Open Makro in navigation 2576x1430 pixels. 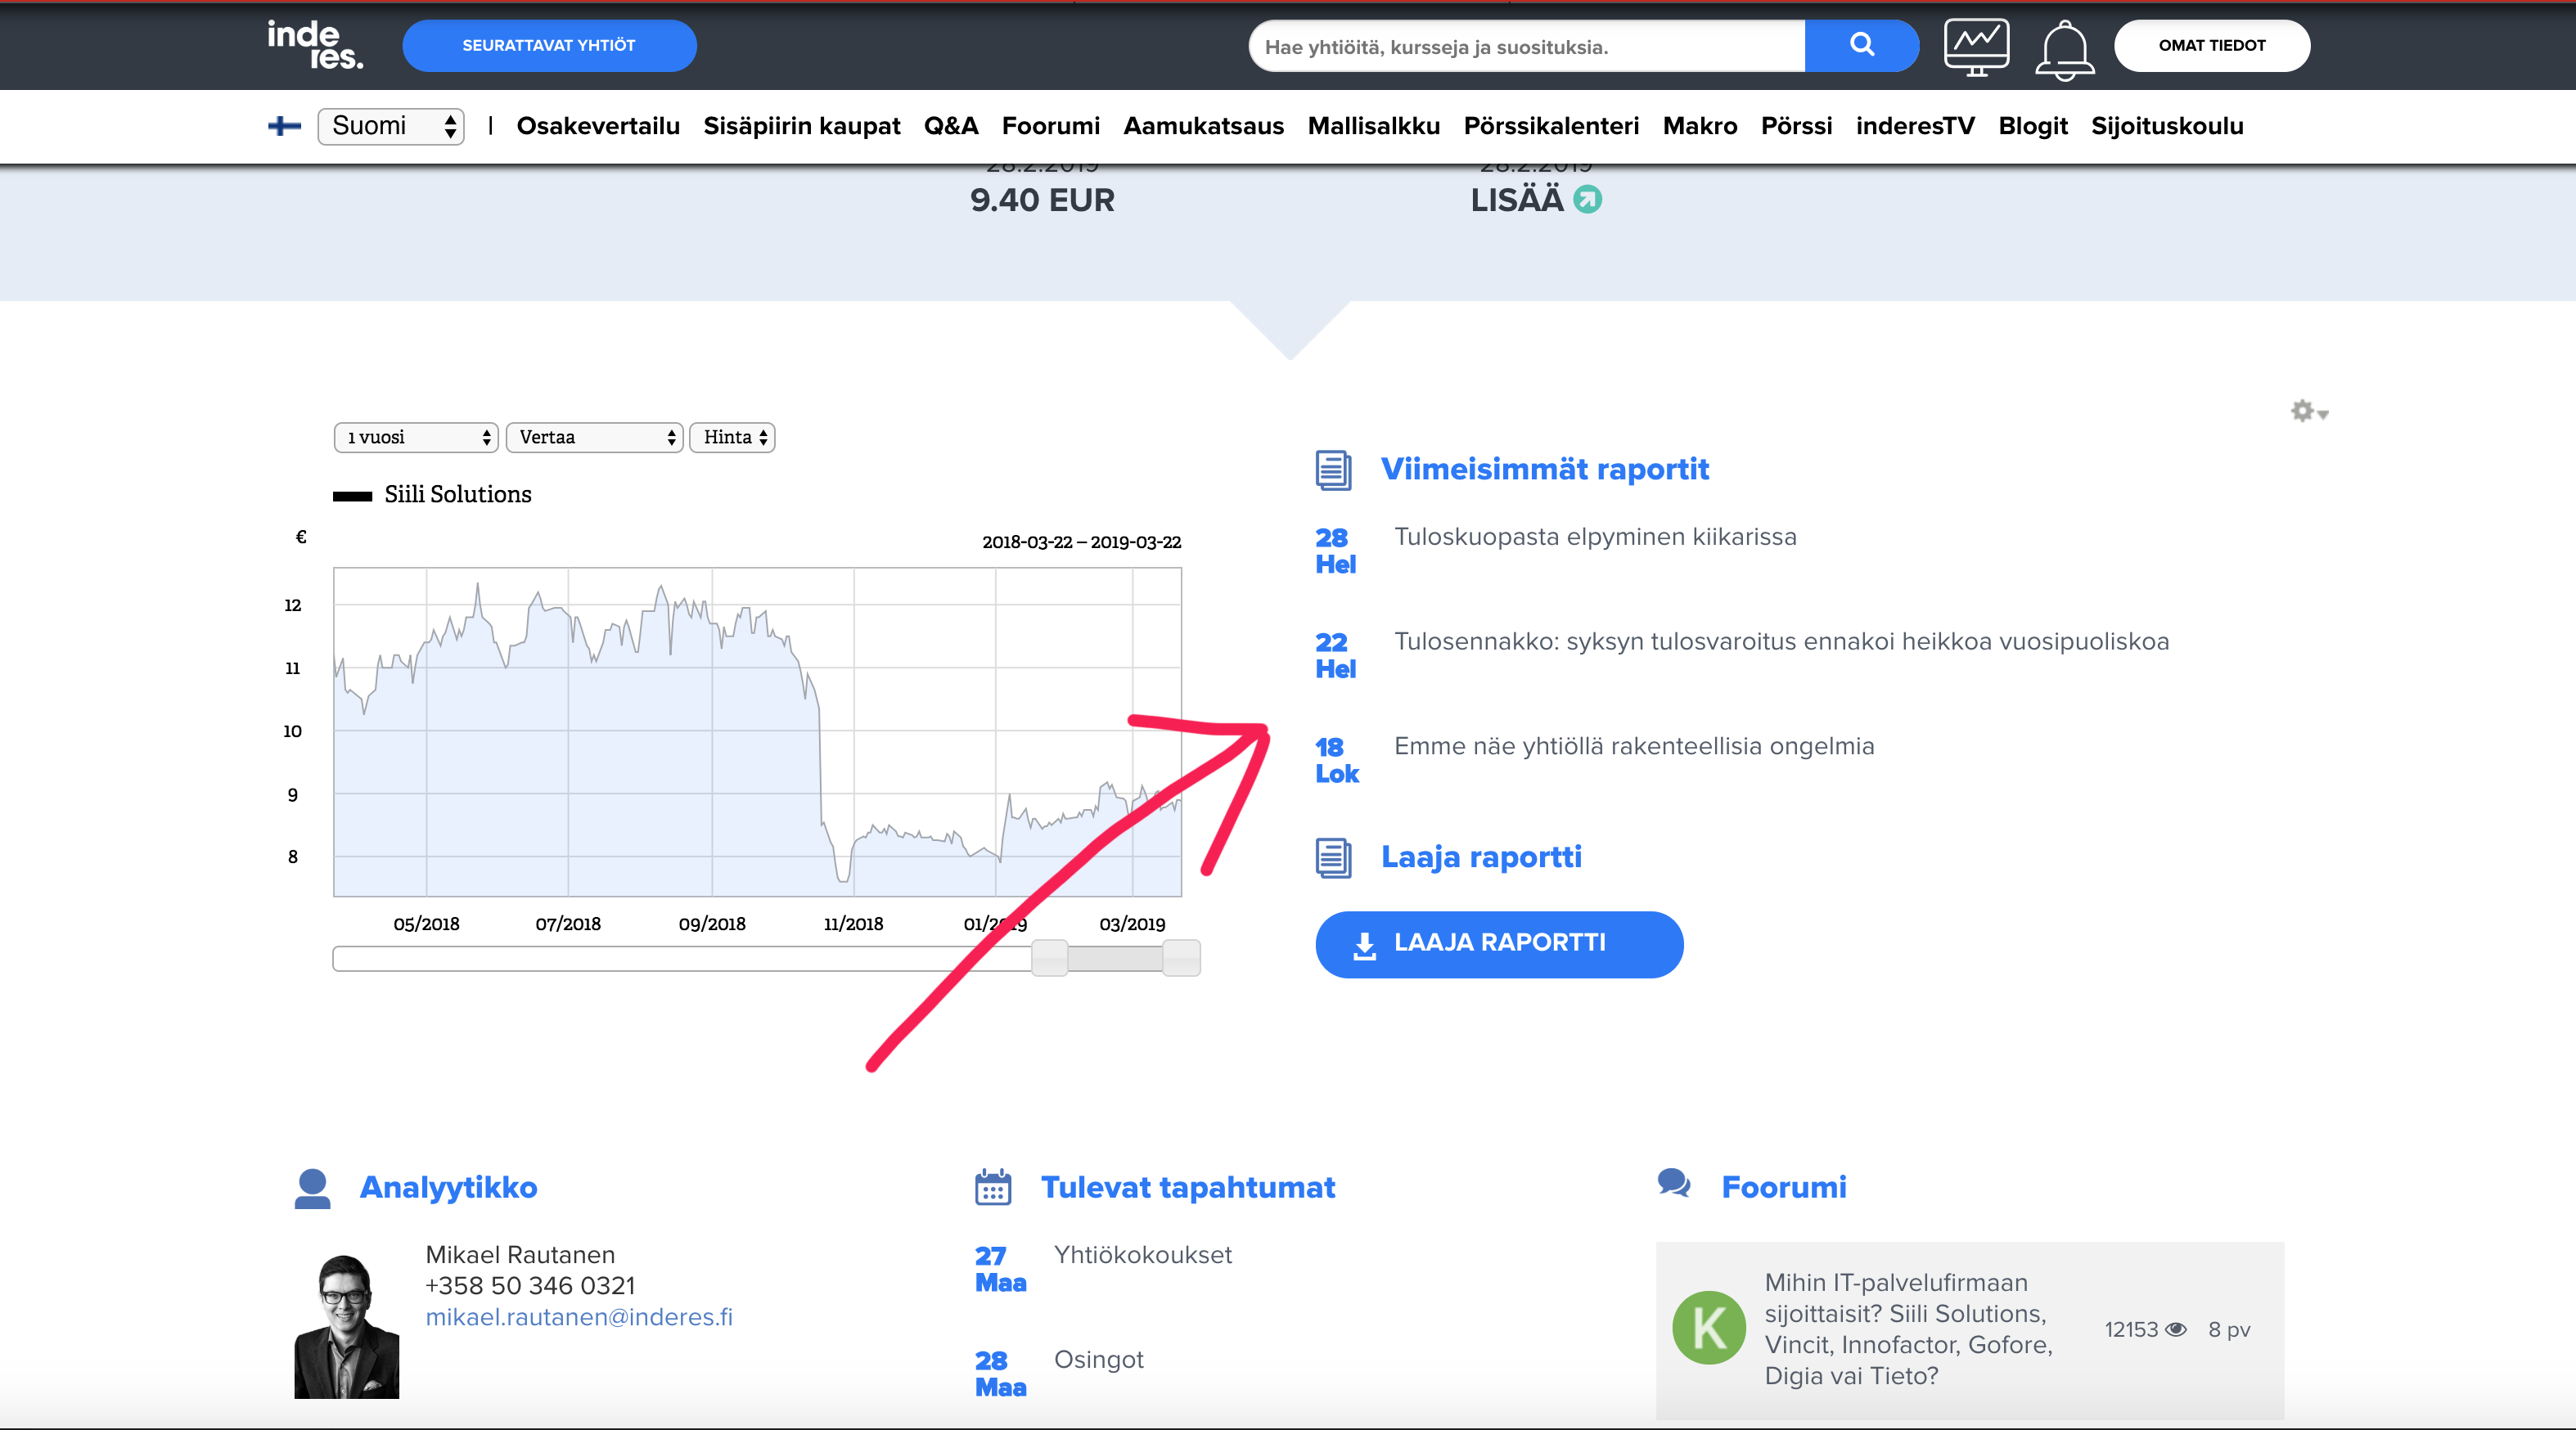point(1700,126)
